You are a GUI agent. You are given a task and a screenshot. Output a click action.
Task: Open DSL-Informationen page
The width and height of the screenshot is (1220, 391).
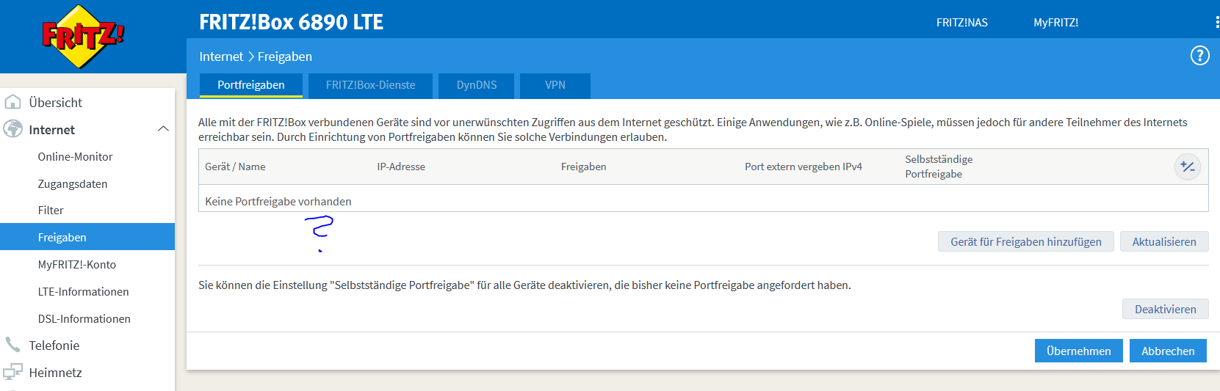pyautogui.click(x=84, y=318)
